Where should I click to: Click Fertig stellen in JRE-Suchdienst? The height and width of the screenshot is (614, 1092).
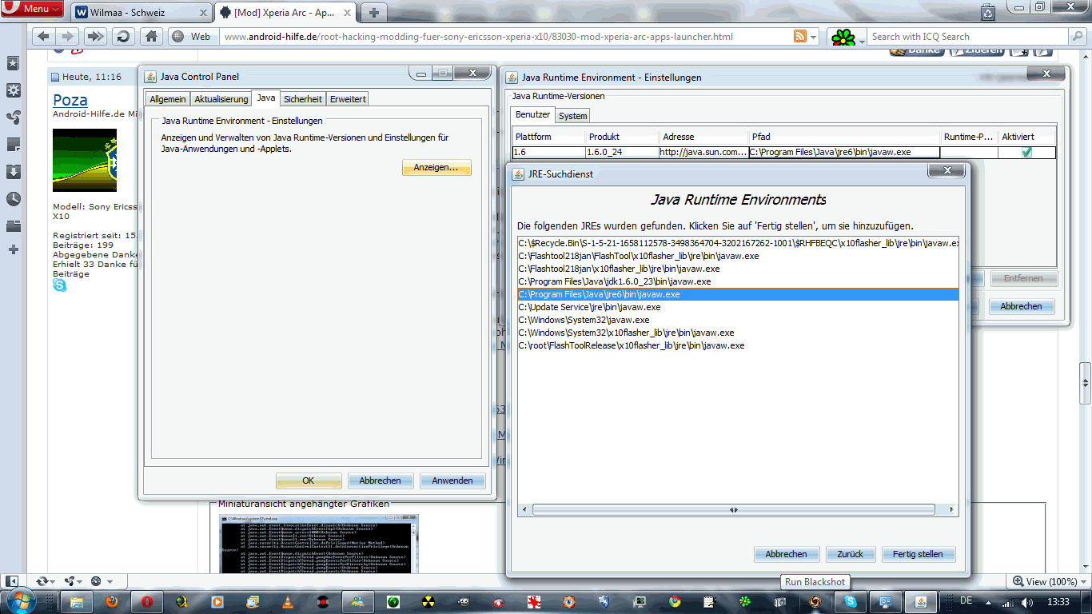(x=918, y=554)
